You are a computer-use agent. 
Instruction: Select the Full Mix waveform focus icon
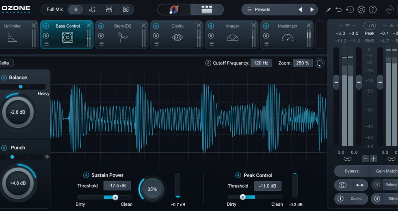click(x=76, y=10)
